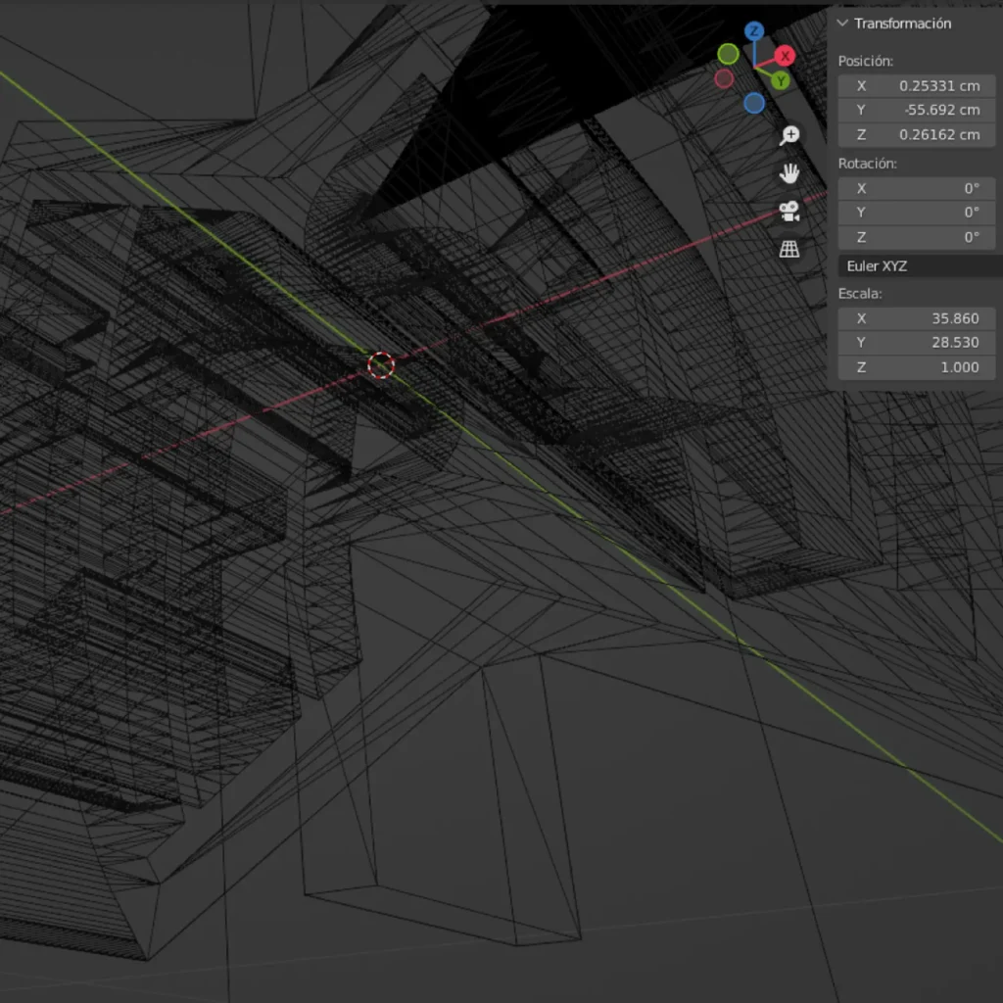Click the unlabeled green negative Y gizmo circle
Viewport: 1003px width, 1003px height.
click(728, 53)
